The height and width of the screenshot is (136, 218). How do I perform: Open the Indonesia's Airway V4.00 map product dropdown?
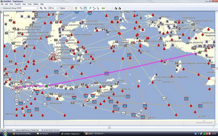20,8
